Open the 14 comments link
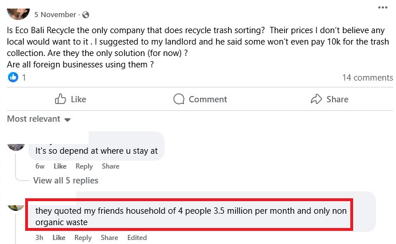This screenshot has height=244, width=396. tap(367, 78)
